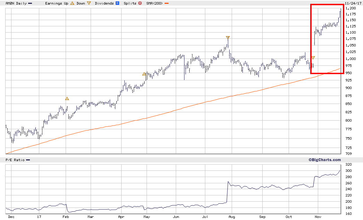Click the 975 price axis label

349,66
